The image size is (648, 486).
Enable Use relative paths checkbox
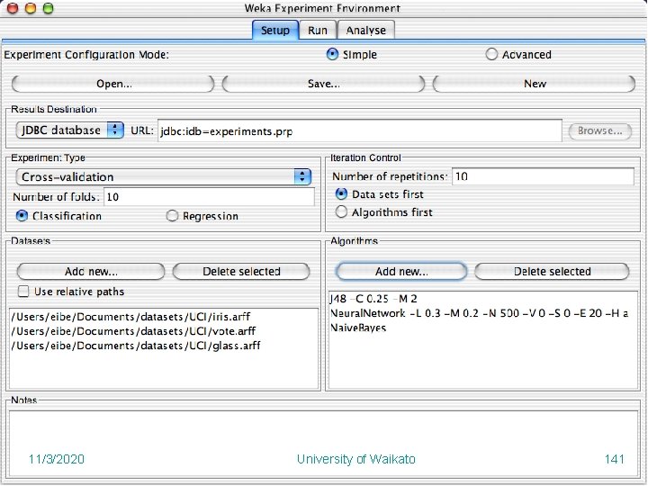point(24,292)
